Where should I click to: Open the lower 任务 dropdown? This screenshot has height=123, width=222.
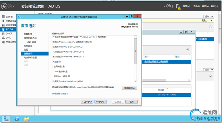[x=209, y=70]
